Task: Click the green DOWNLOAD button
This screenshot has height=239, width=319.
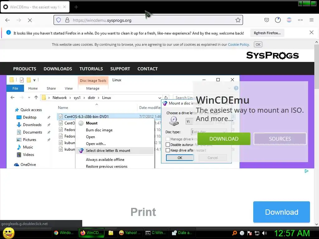Action: [x=224, y=139]
